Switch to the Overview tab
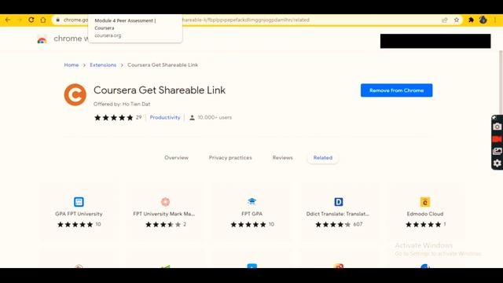This screenshot has width=503, height=283. click(176, 158)
